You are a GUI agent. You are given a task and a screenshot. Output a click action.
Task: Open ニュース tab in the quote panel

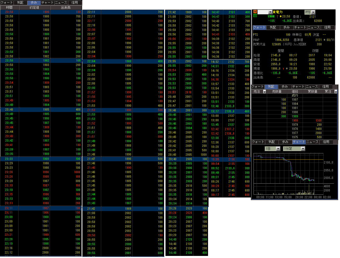coord(314,27)
